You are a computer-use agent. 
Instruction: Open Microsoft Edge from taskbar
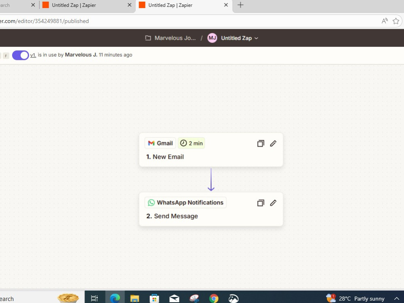click(115, 299)
